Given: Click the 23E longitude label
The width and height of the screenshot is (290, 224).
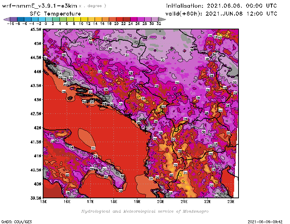Looking at the screenshot, I should point(231,202).
